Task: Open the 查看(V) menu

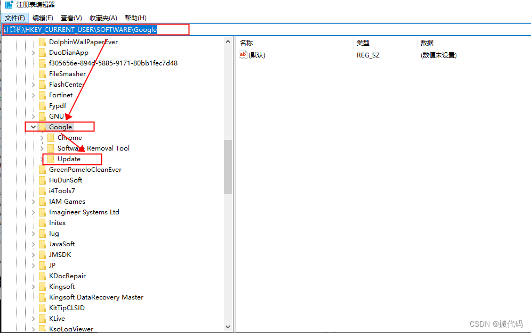Action: coord(71,18)
